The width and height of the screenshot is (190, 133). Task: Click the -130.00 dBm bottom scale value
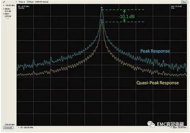click(x=10, y=124)
